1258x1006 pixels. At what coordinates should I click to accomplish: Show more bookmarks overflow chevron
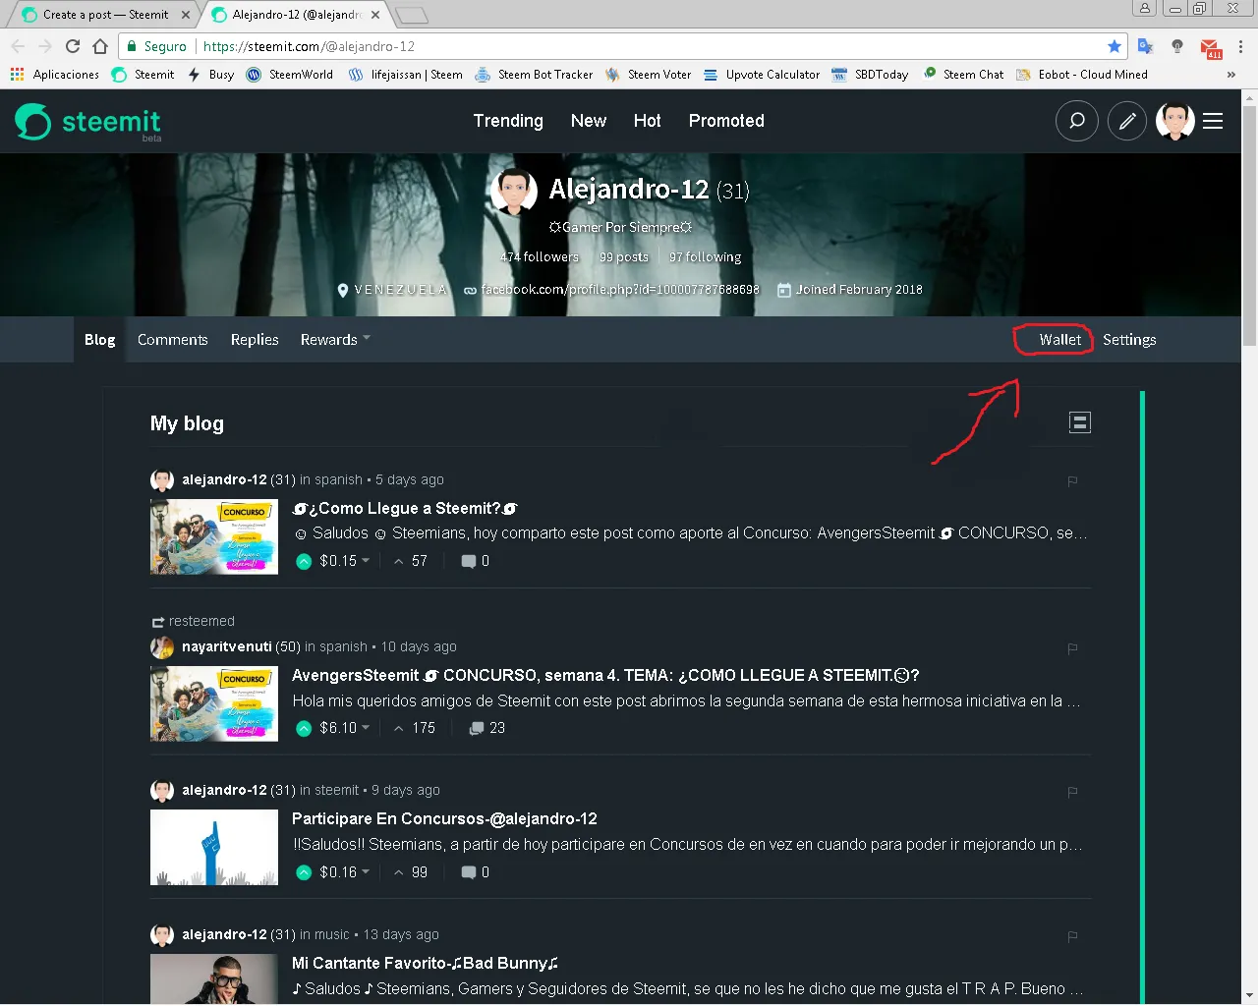[1230, 75]
